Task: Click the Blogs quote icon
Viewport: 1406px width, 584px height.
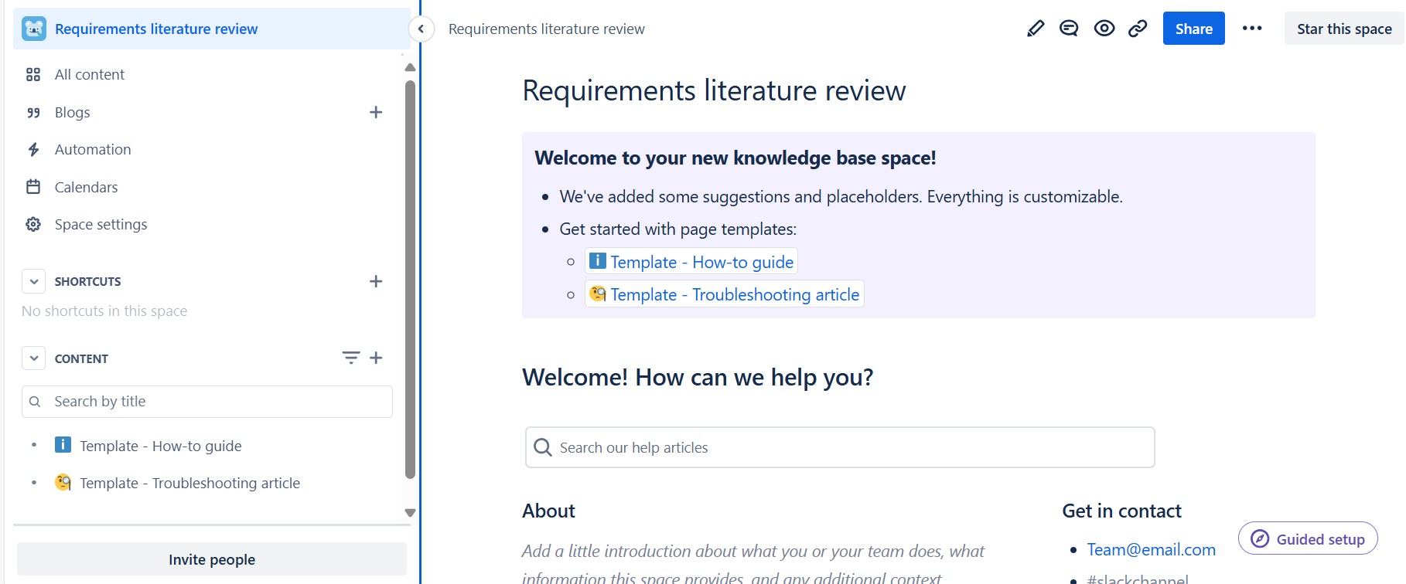Action: coord(33,112)
